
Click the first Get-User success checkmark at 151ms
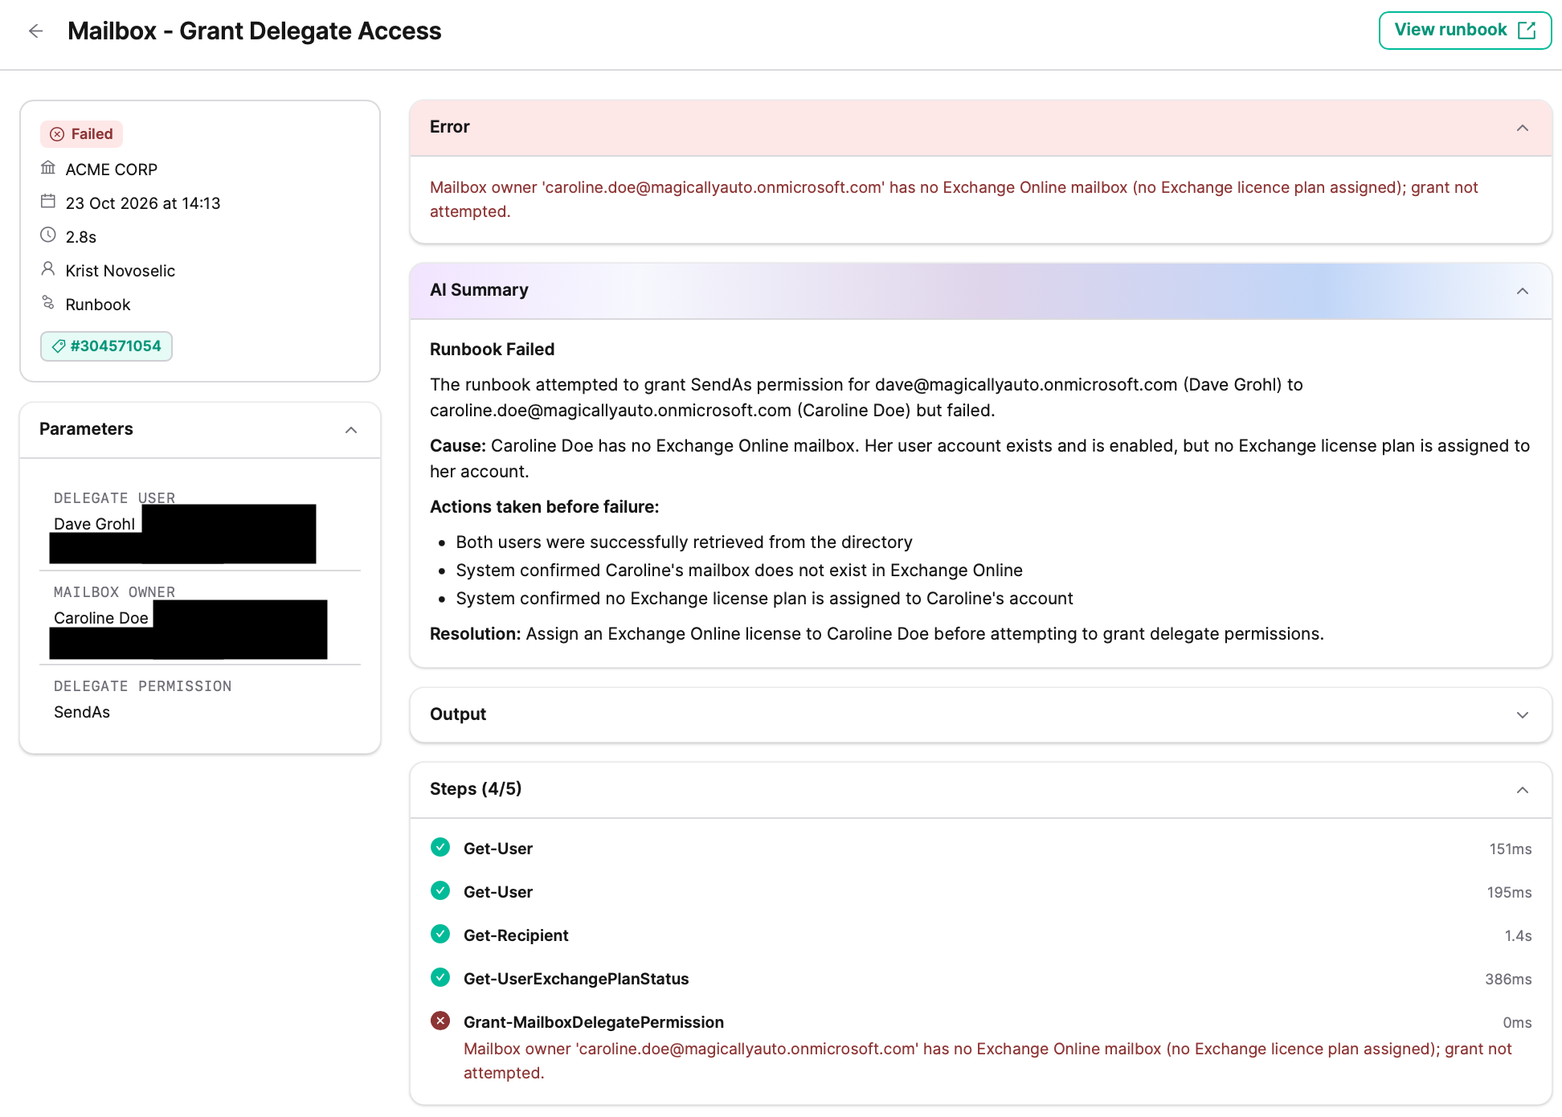tap(440, 848)
